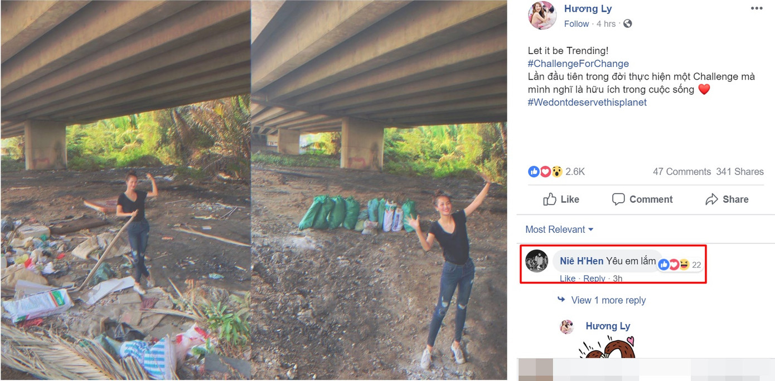Viewport: 775px width, 381px height.
Task: Click the Share arrow button
Action: pos(726,199)
